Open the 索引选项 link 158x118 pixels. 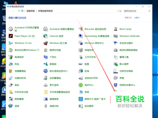coord(54,85)
